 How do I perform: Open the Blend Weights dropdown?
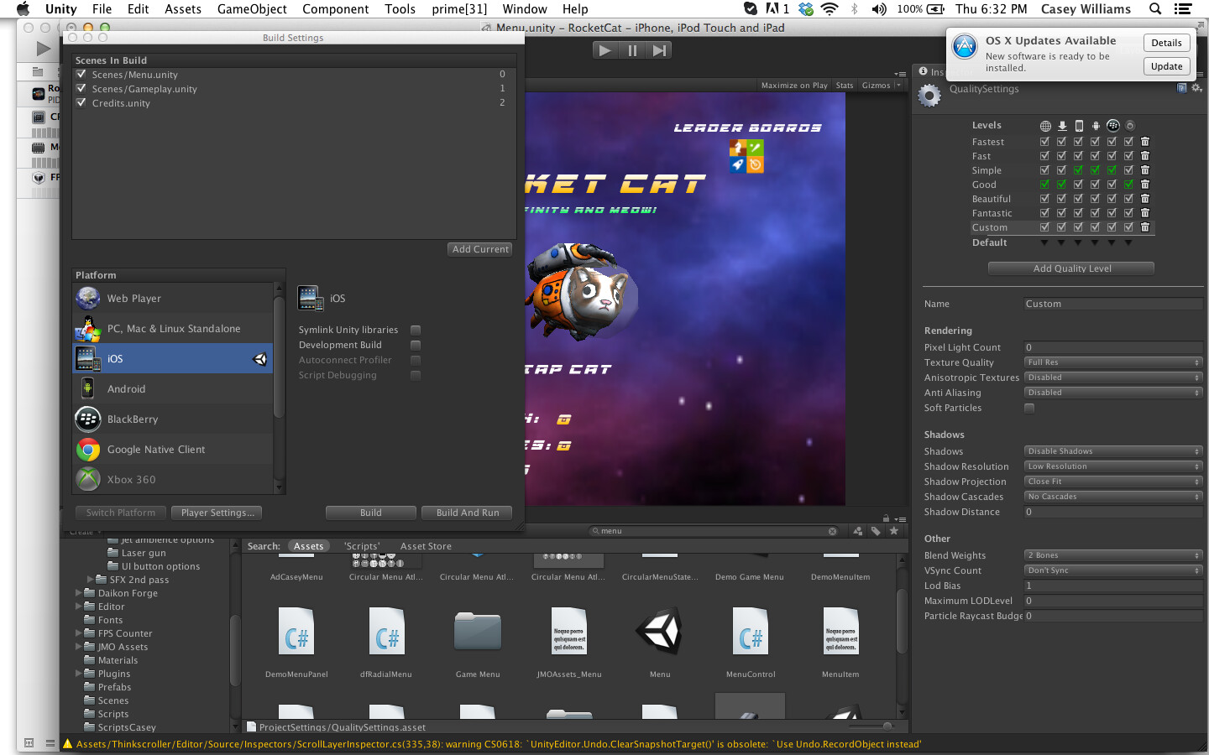[1113, 555]
